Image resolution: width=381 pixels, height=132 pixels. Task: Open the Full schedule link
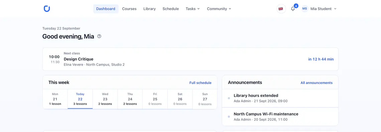pyautogui.click(x=201, y=83)
